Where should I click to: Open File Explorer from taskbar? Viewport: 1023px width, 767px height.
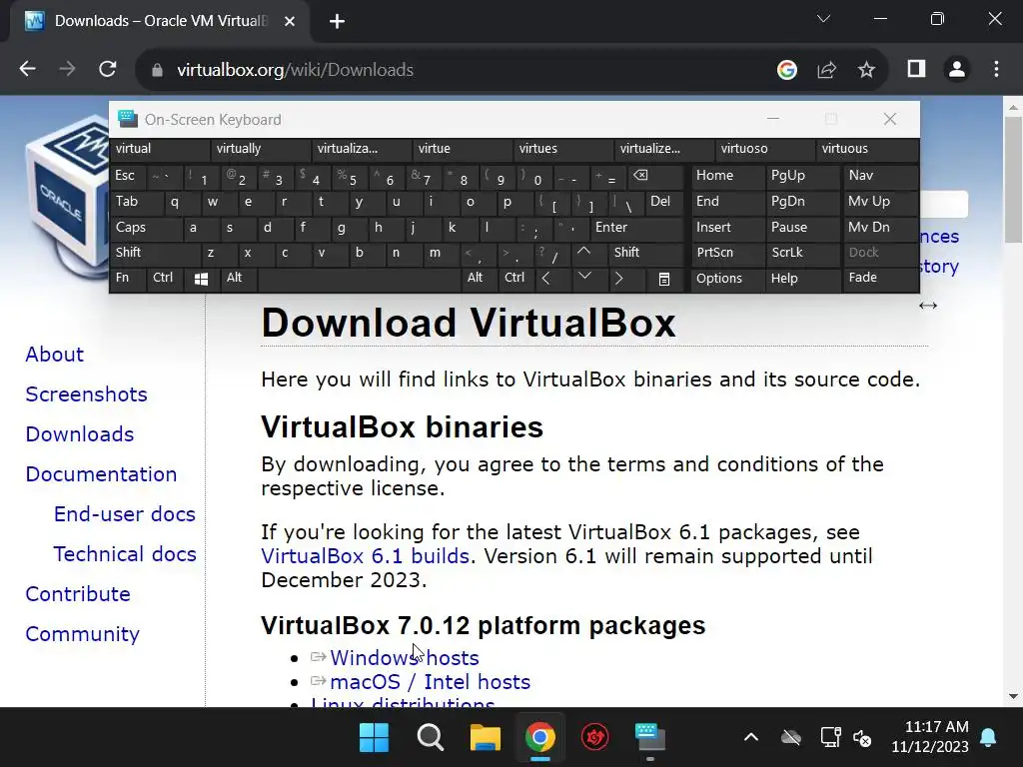pyautogui.click(x=486, y=738)
